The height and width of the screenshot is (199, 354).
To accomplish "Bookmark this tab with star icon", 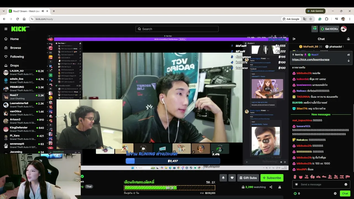I will point(311,19).
